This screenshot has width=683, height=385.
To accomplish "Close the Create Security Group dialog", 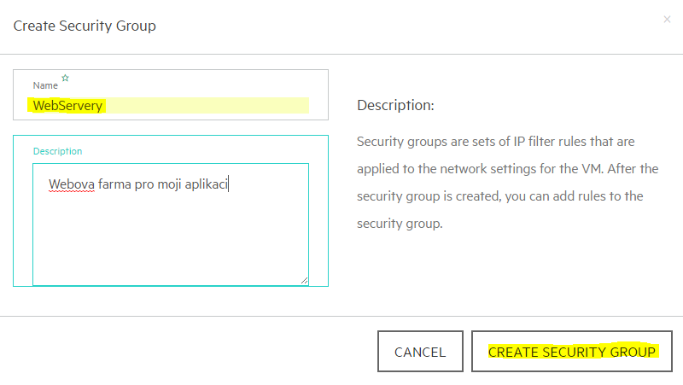I will pos(667,19).
